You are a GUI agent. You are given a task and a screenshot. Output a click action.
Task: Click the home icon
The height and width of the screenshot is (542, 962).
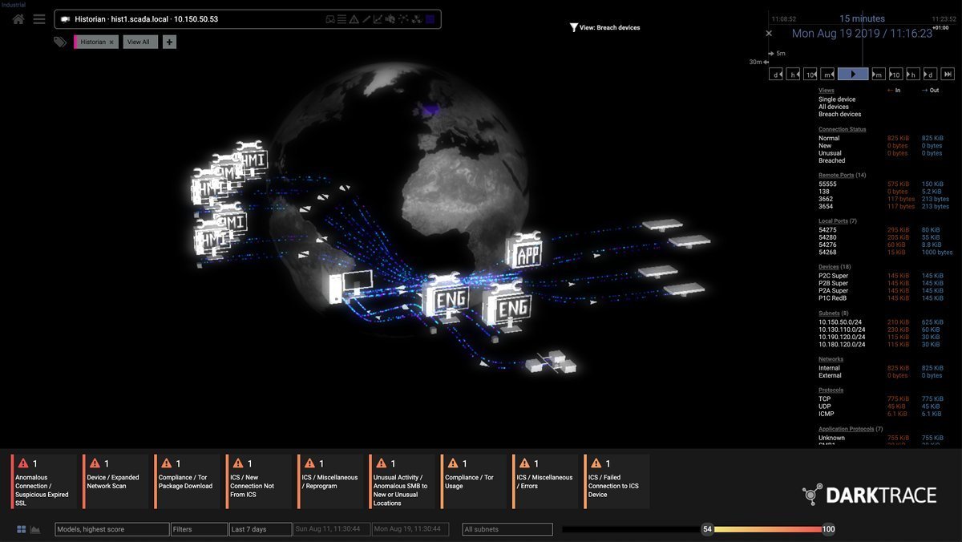pyautogui.click(x=18, y=19)
